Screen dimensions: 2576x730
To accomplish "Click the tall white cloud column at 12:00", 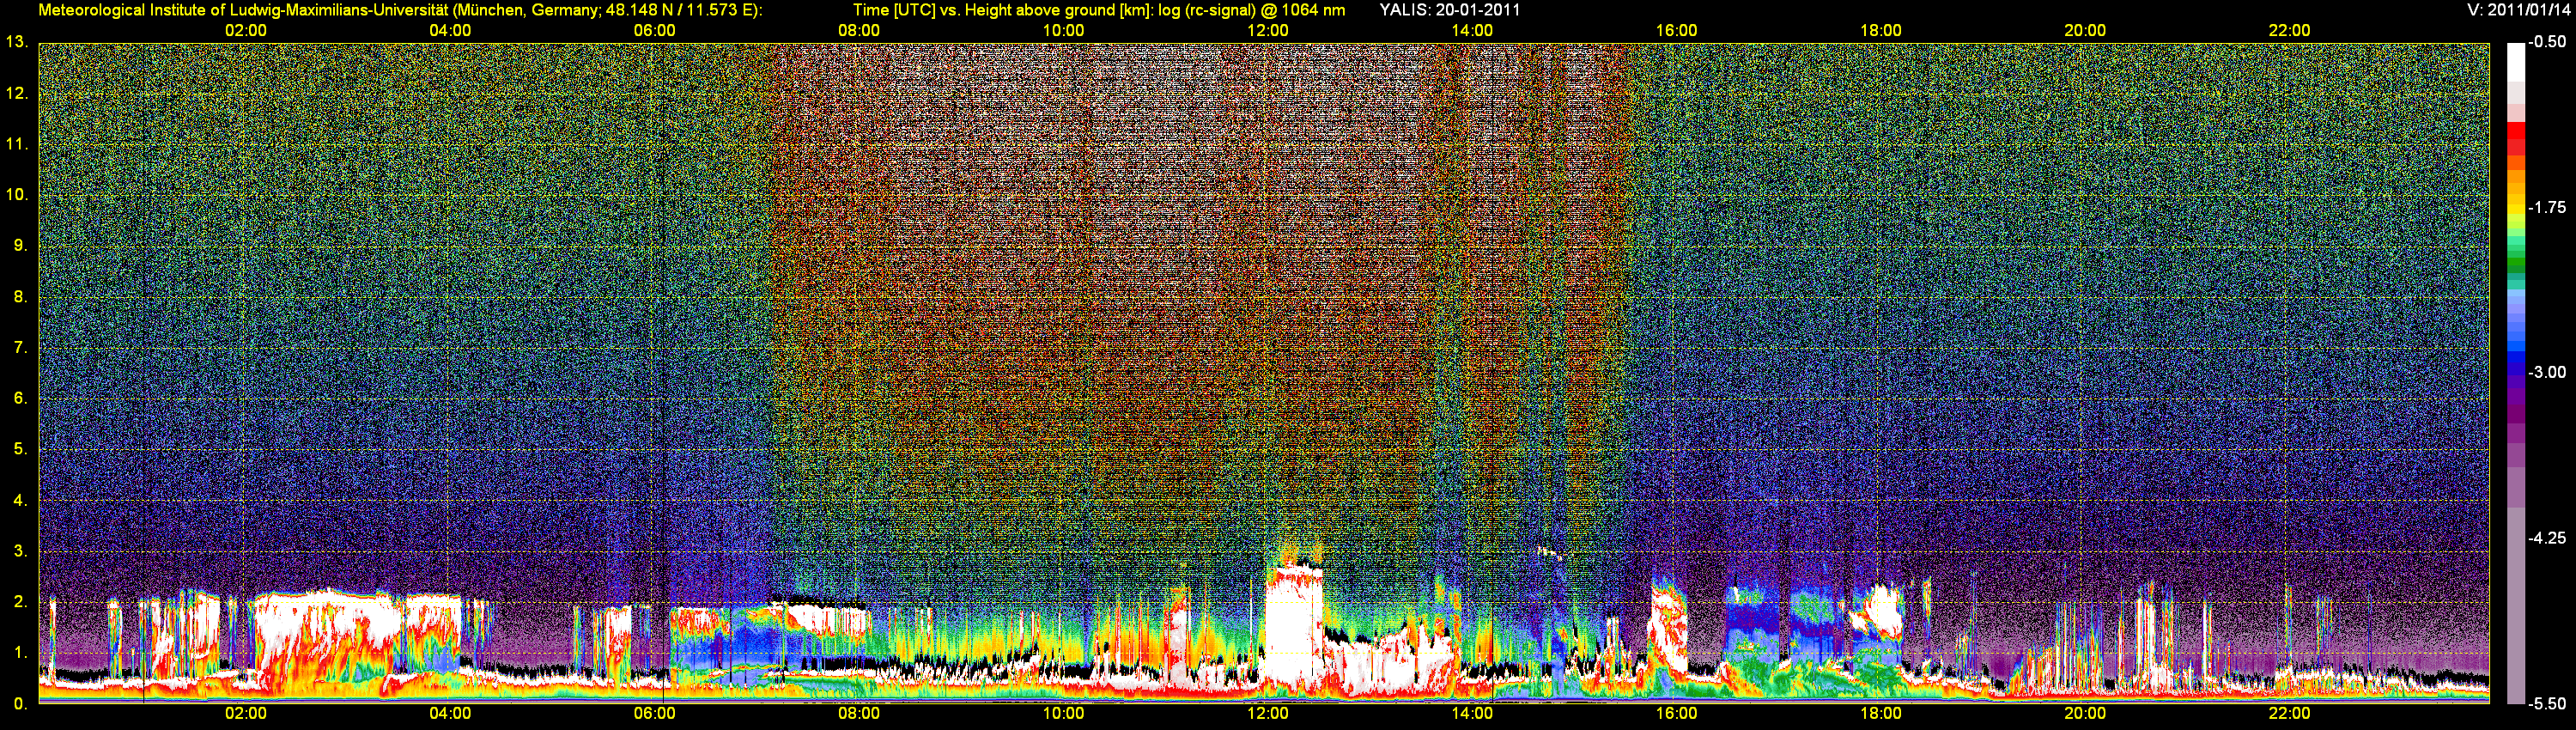I will tap(1294, 625).
